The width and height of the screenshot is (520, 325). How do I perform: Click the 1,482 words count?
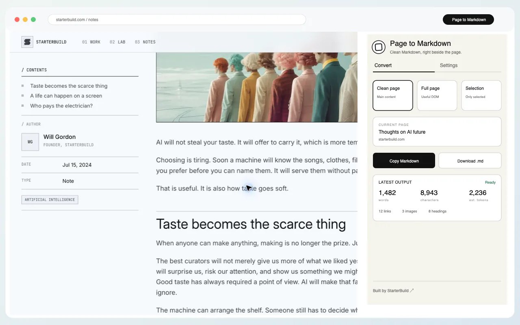(387, 193)
